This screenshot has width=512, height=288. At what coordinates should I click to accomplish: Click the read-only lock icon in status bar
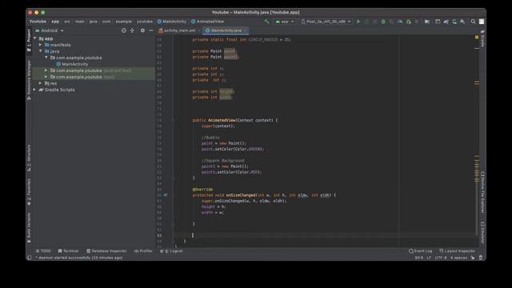473,258
